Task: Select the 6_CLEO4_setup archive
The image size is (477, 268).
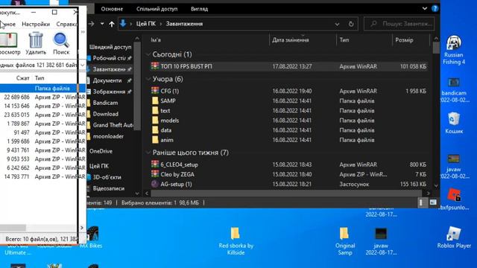Action: click(289, 165)
